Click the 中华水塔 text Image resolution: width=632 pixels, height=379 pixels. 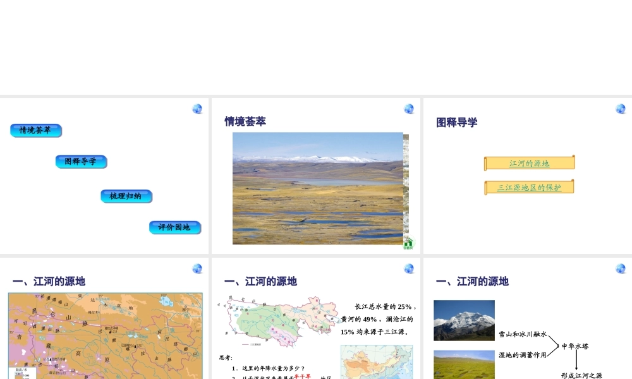[575, 346]
